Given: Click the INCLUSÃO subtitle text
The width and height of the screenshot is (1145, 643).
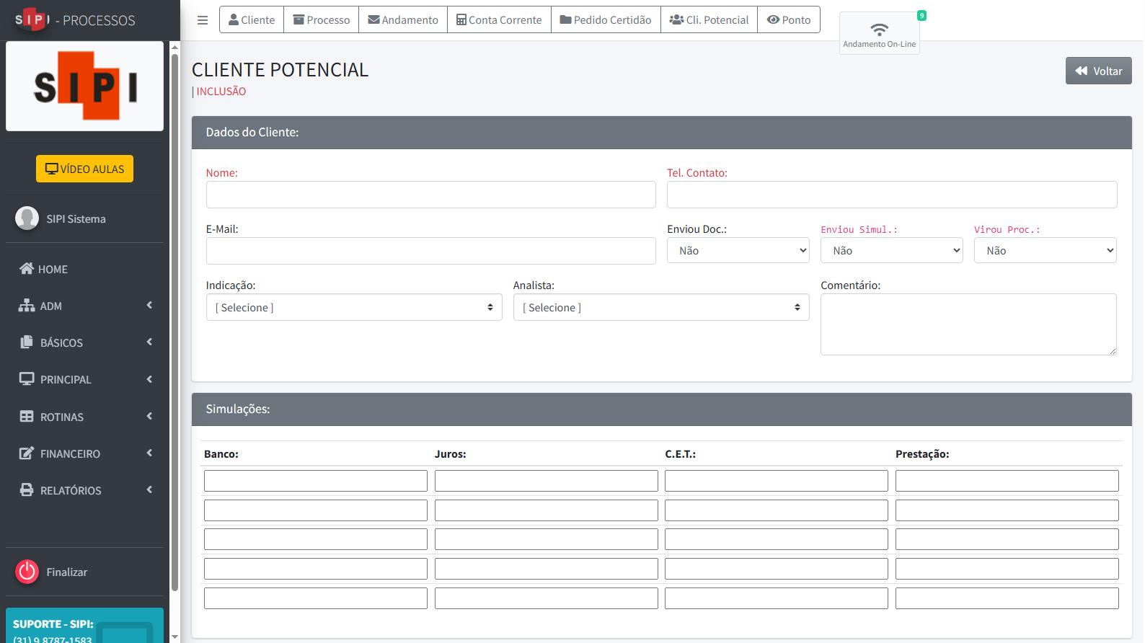Looking at the screenshot, I should [221, 92].
